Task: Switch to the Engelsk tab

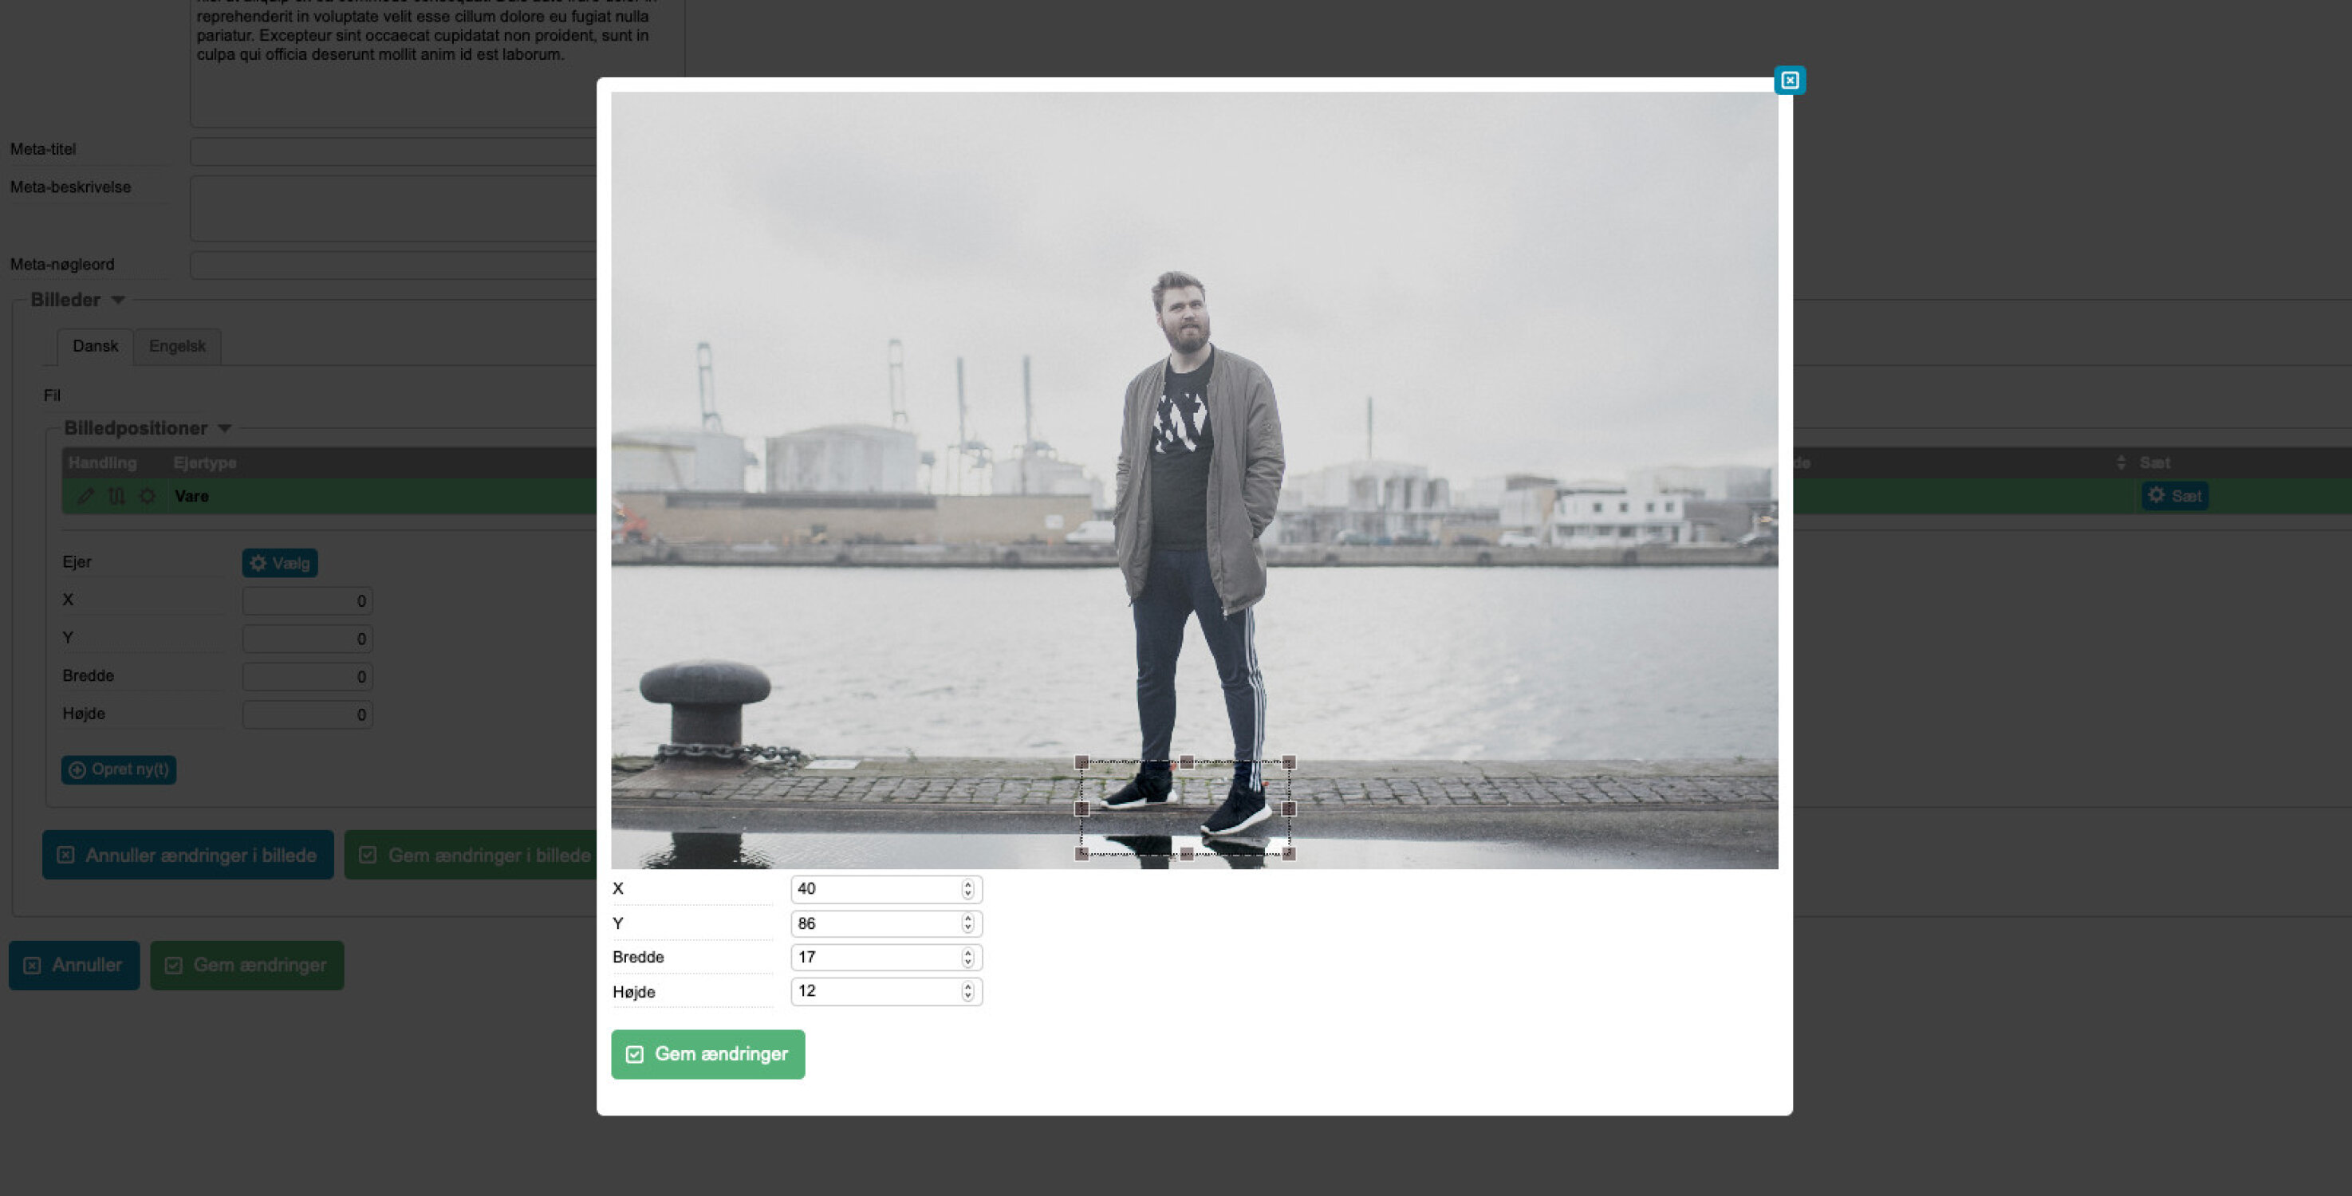Action: pos(177,347)
